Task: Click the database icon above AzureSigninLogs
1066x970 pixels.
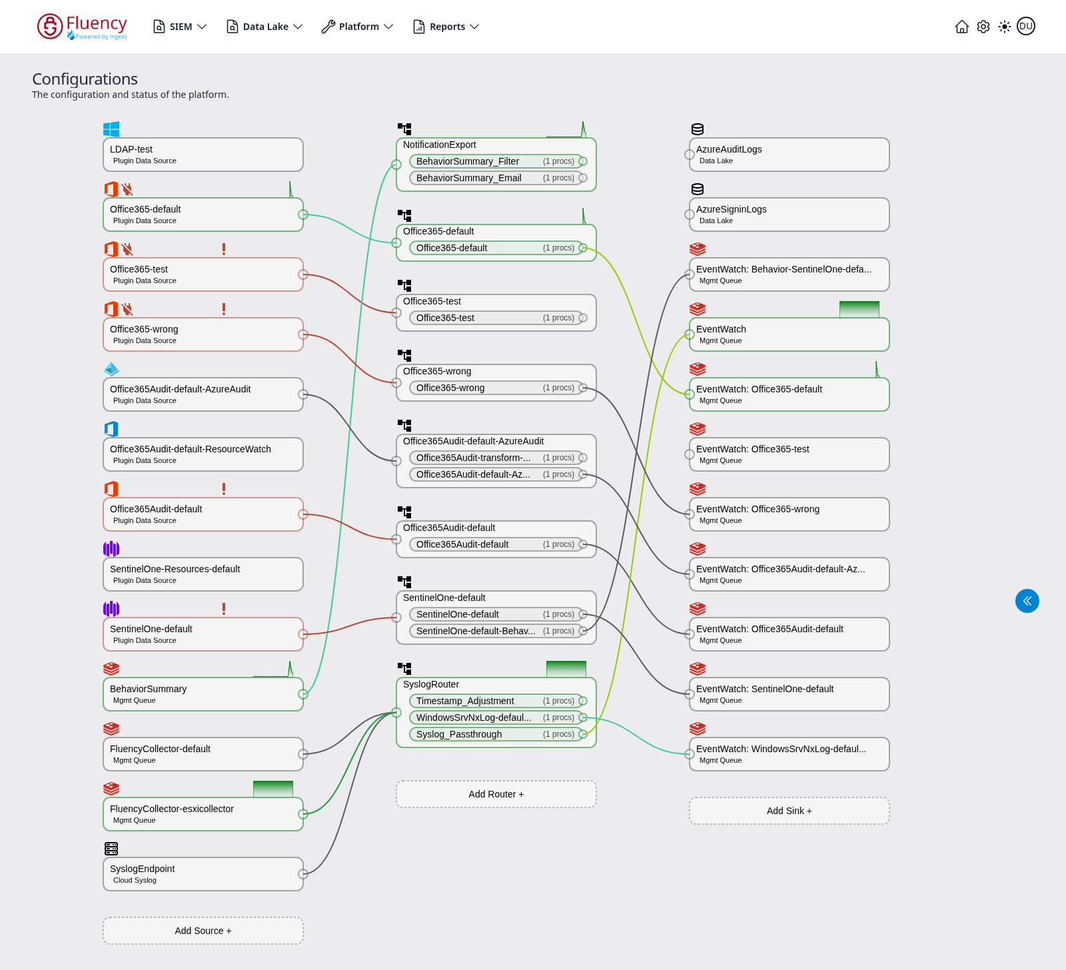Action: [698, 189]
